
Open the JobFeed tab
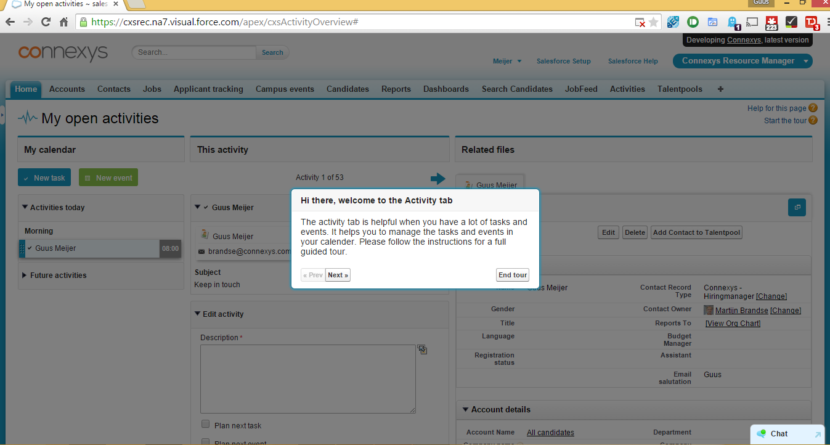[581, 89]
